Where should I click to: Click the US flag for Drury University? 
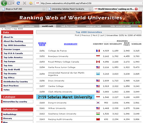click(98, 81)
